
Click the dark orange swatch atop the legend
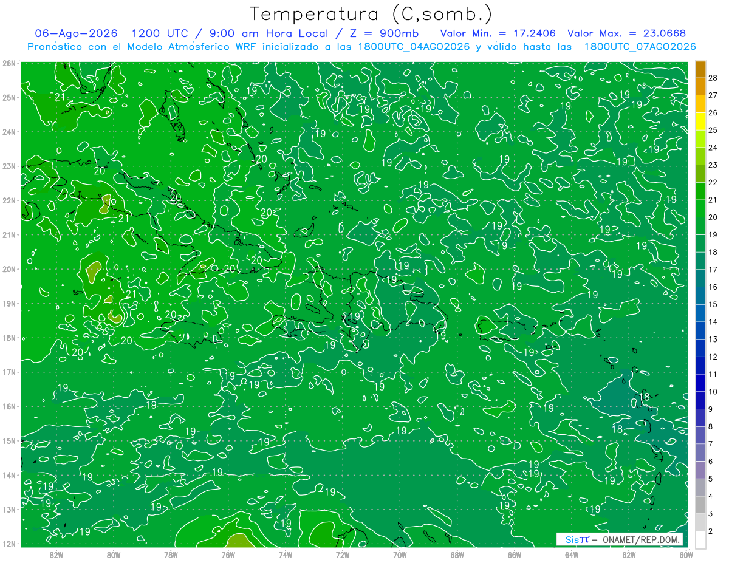point(700,70)
